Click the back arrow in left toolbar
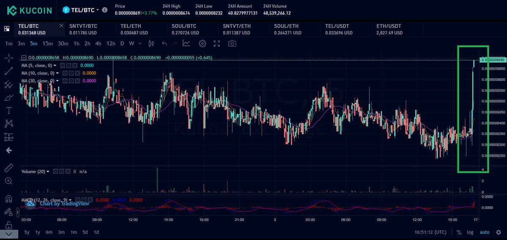Screen dimensions: 507x240 pos(8,150)
